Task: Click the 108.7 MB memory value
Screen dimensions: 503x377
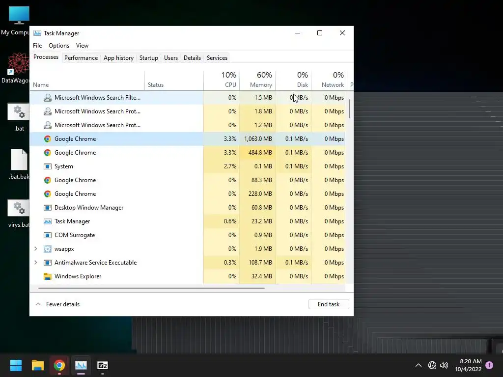Action: coord(260,263)
